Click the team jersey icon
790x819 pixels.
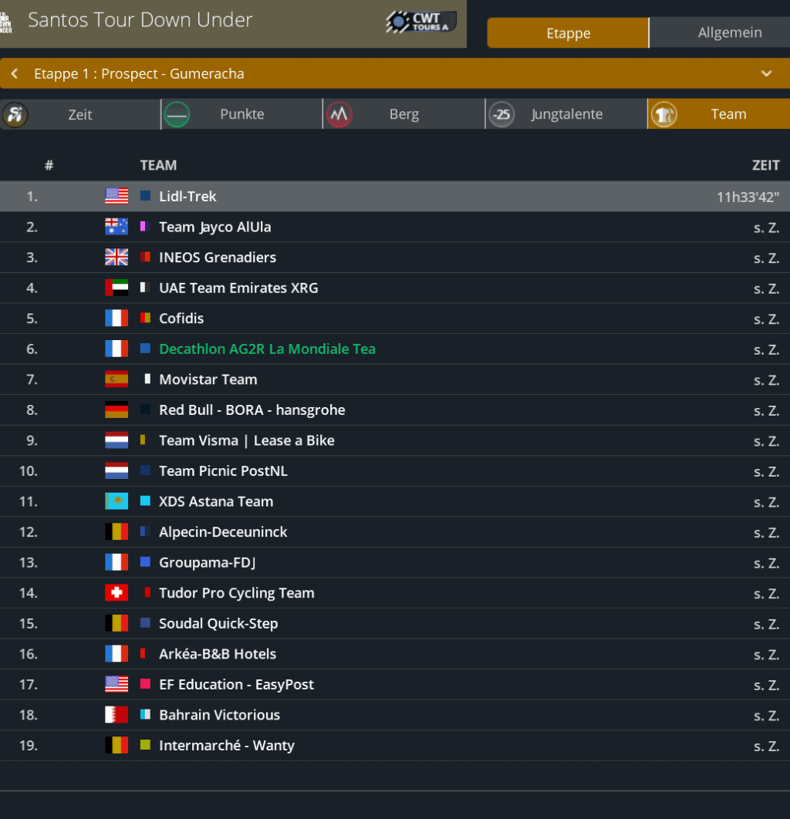(663, 115)
